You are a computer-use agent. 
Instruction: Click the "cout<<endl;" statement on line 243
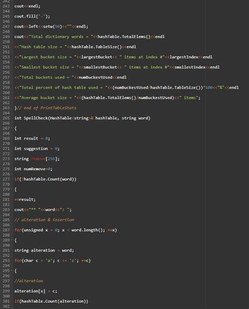(x=27, y=6)
